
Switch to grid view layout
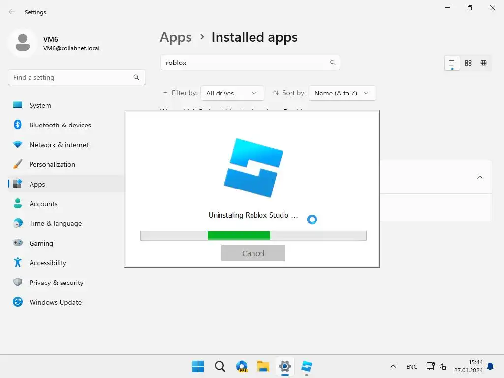pyautogui.click(x=468, y=63)
